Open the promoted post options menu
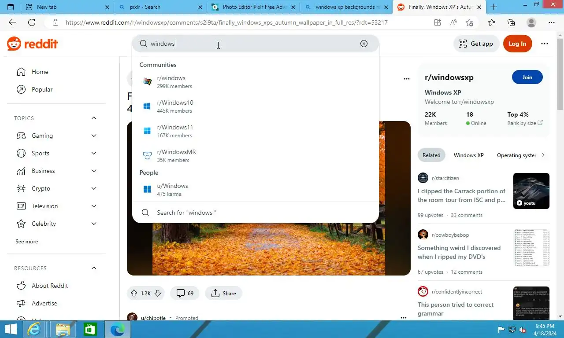564x338 pixels. (x=403, y=317)
